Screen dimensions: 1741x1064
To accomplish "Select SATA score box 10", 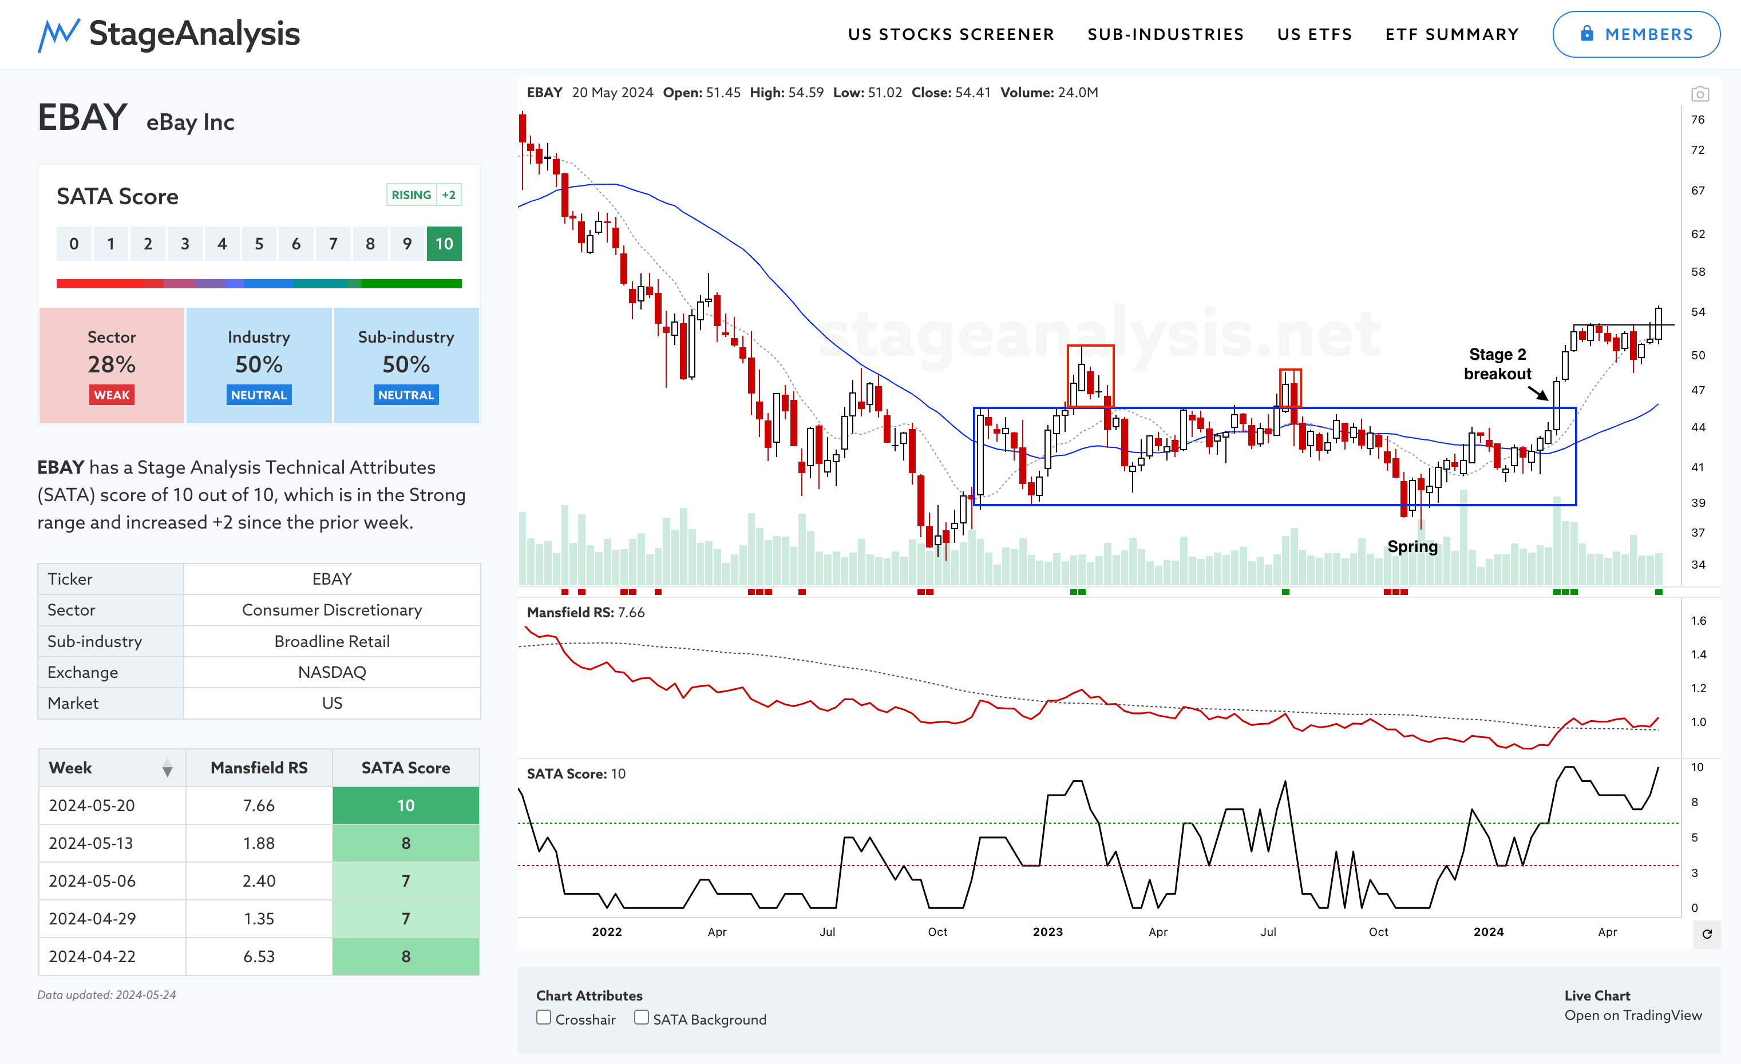I will click(x=444, y=244).
